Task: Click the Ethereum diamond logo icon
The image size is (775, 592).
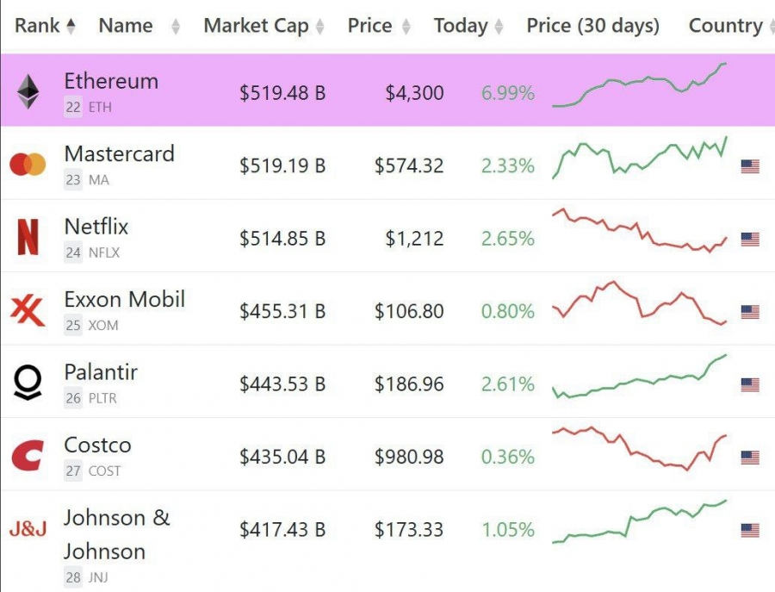Action: coord(28,91)
